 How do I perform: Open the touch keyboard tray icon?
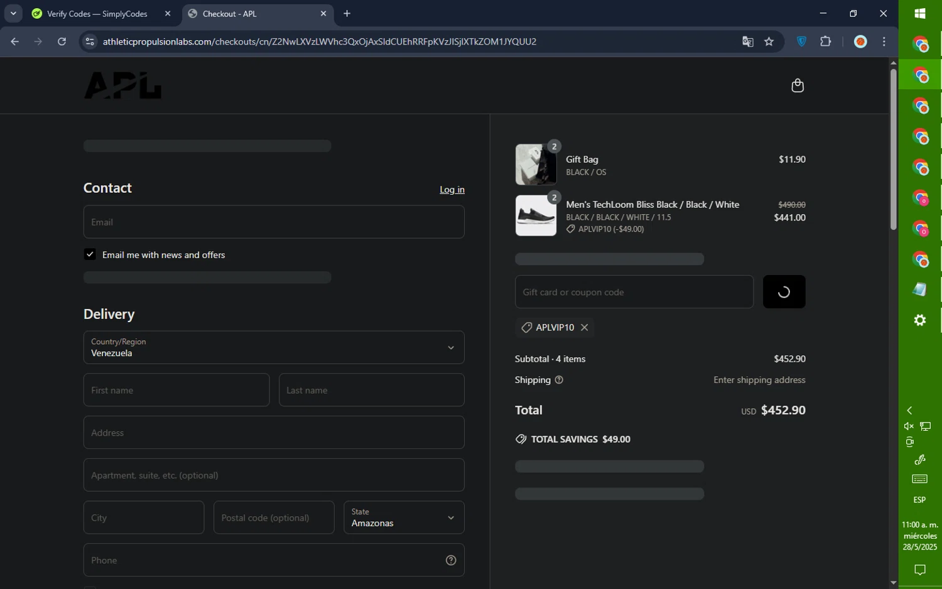[x=920, y=479]
